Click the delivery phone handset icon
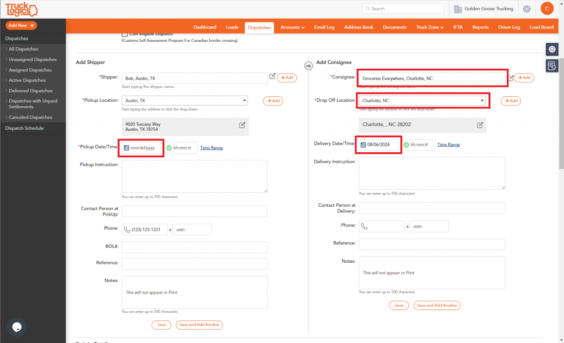This screenshot has width=564, height=343. point(365,226)
